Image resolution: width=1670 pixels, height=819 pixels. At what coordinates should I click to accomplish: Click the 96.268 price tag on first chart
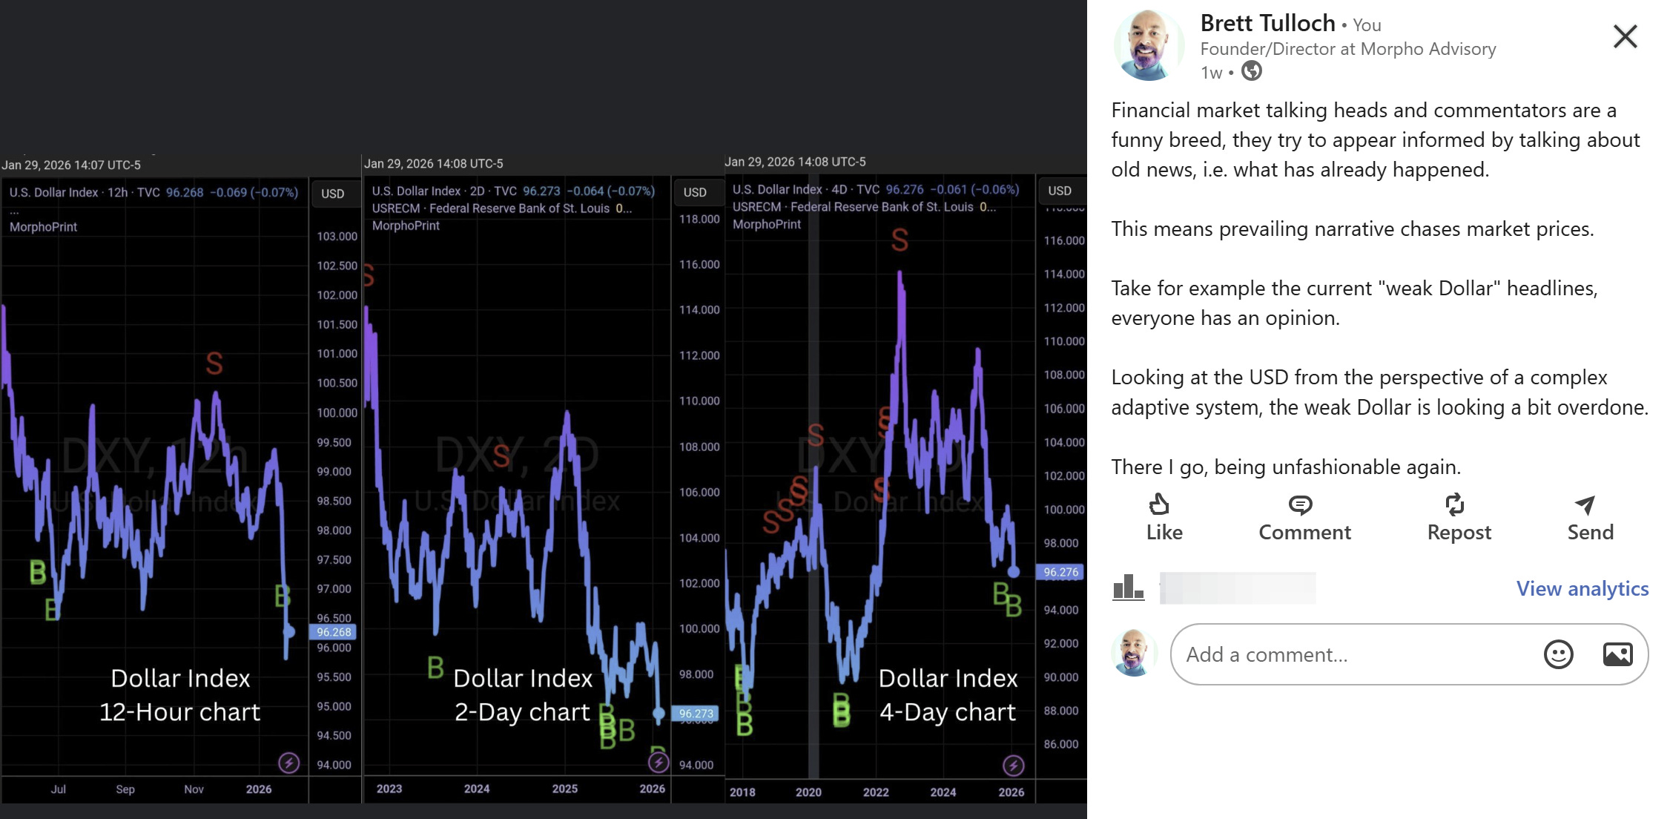click(334, 632)
